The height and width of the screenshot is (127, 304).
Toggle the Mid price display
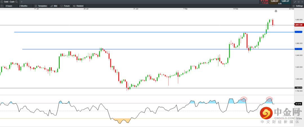click(53, 6)
